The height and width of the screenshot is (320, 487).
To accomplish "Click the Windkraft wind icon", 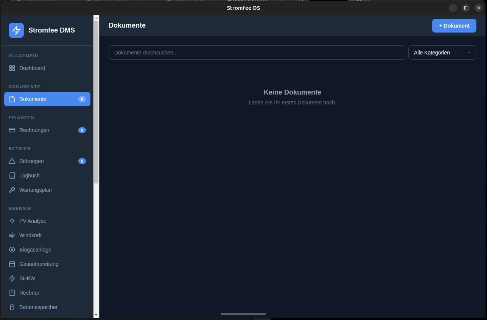I will [x=12, y=235].
